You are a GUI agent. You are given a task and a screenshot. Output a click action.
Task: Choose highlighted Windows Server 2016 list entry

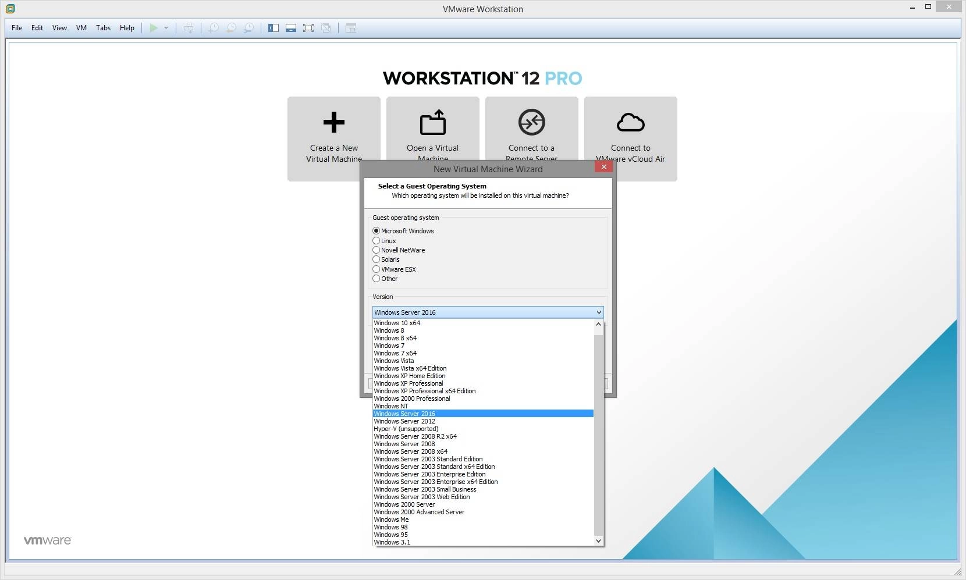(x=483, y=414)
